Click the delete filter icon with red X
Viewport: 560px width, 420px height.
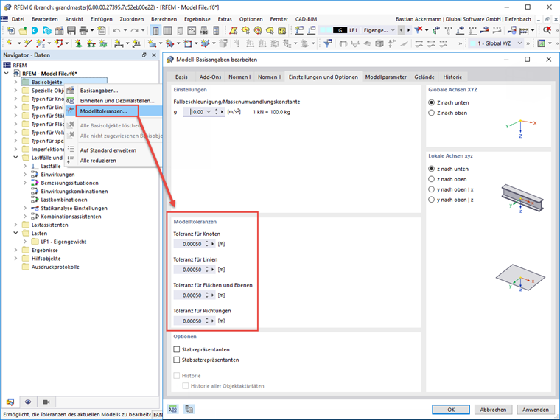(x=419, y=30)
